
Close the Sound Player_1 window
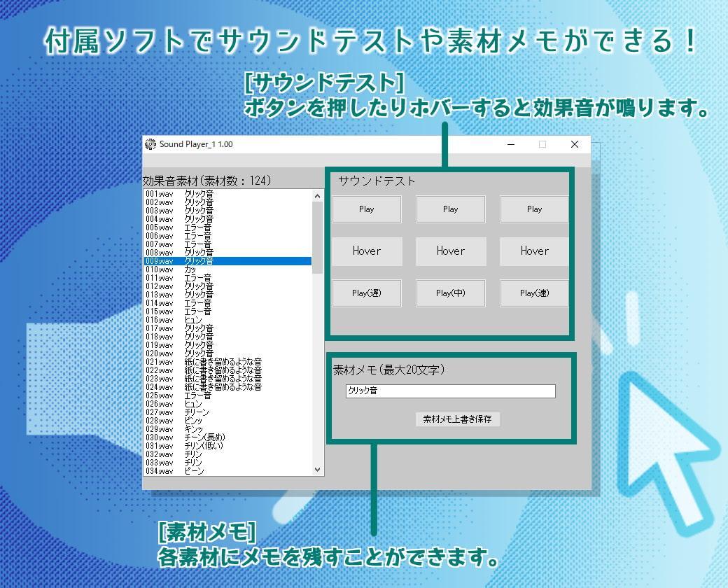574,144
